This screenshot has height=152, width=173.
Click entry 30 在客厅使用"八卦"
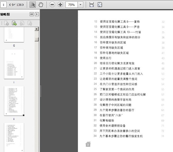coord(129,115)
